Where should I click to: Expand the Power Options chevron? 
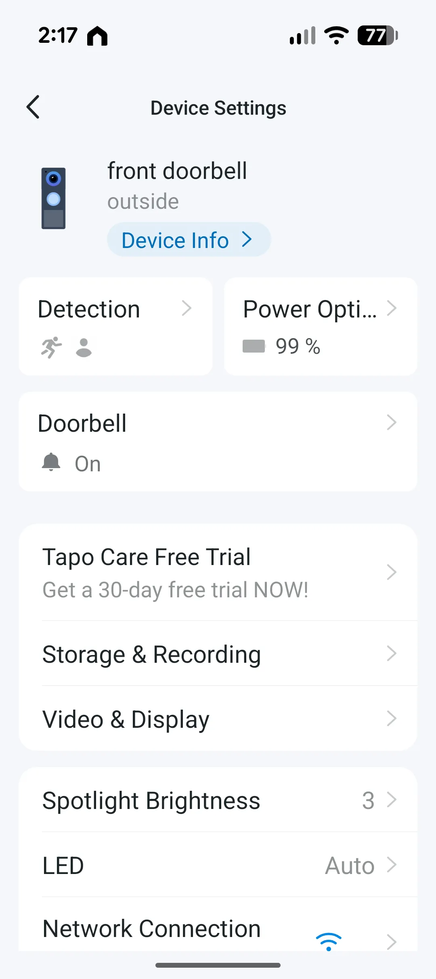[392, 309]
